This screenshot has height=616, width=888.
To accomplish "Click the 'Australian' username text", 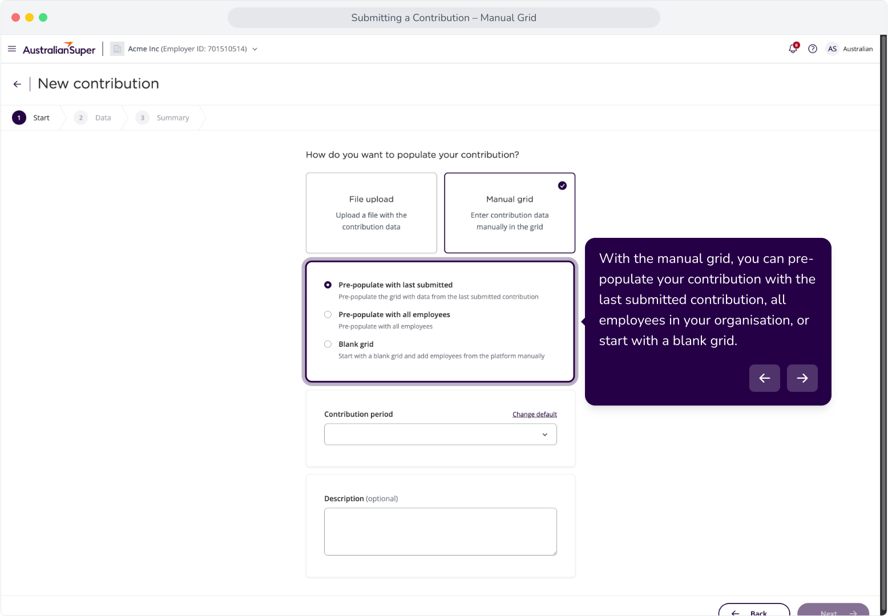I will (858, 49).
